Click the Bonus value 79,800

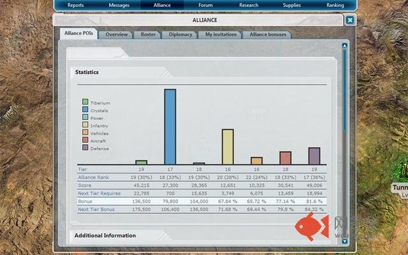click(x=170, y=201)
